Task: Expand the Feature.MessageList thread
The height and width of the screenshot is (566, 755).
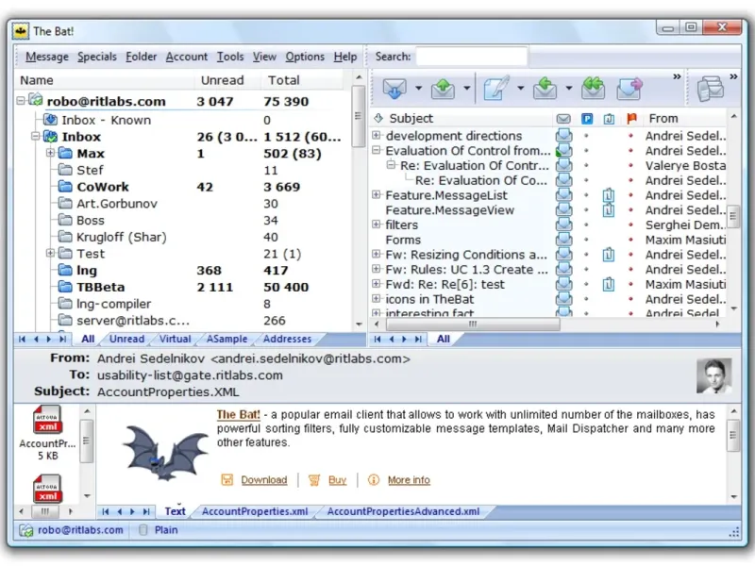Action: [x=377, y=194]
